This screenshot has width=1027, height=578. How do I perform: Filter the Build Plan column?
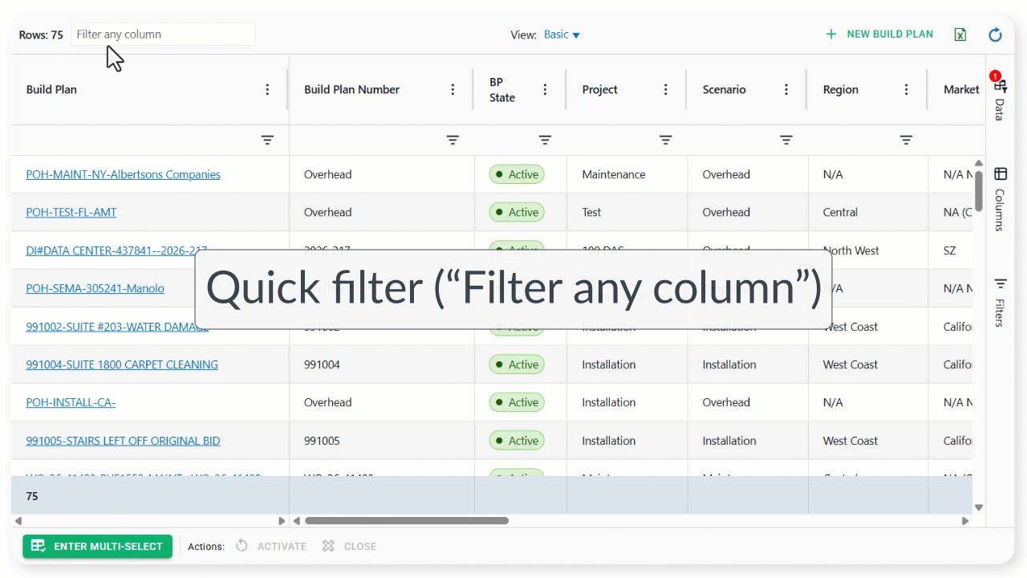268,140
